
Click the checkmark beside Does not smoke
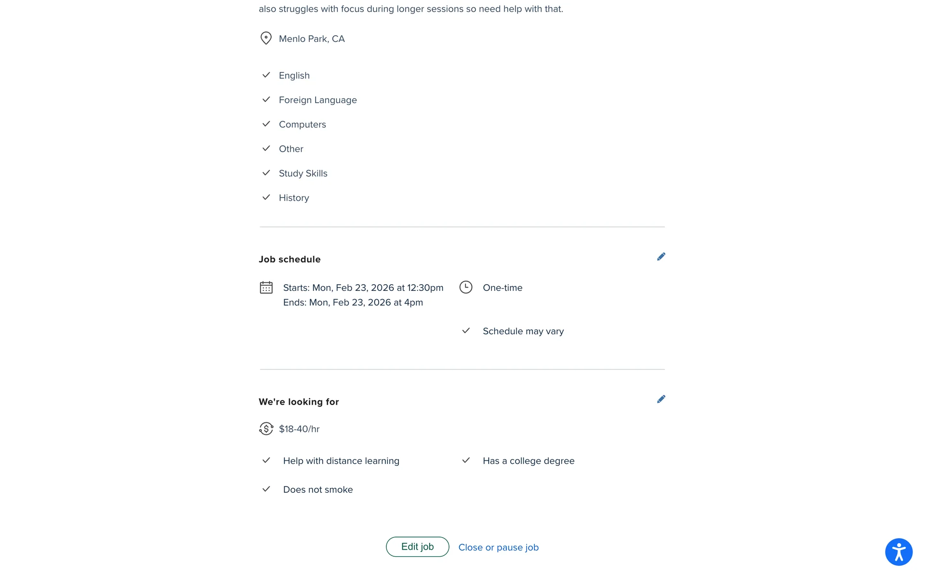[266, 489]
